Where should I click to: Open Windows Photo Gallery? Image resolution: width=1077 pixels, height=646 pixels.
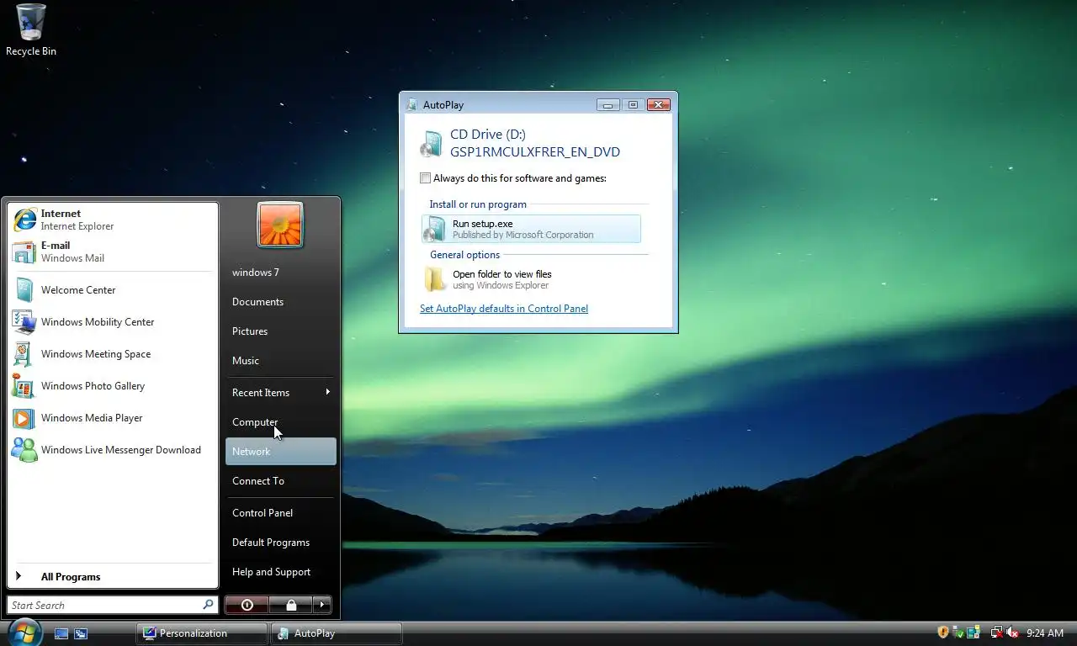113,386
